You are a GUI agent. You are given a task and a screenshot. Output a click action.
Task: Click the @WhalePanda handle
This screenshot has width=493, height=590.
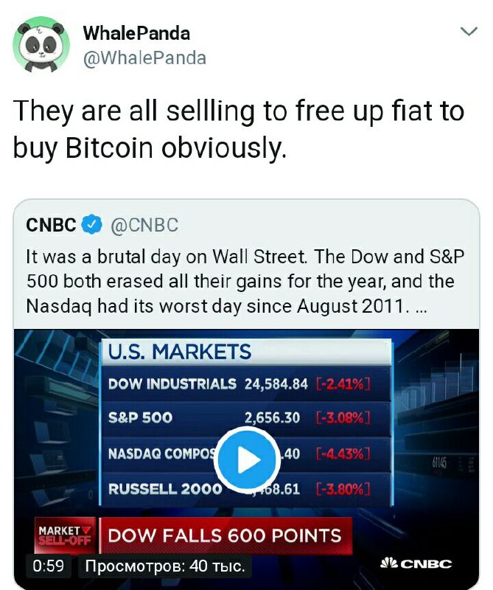[x=144, y=58]
